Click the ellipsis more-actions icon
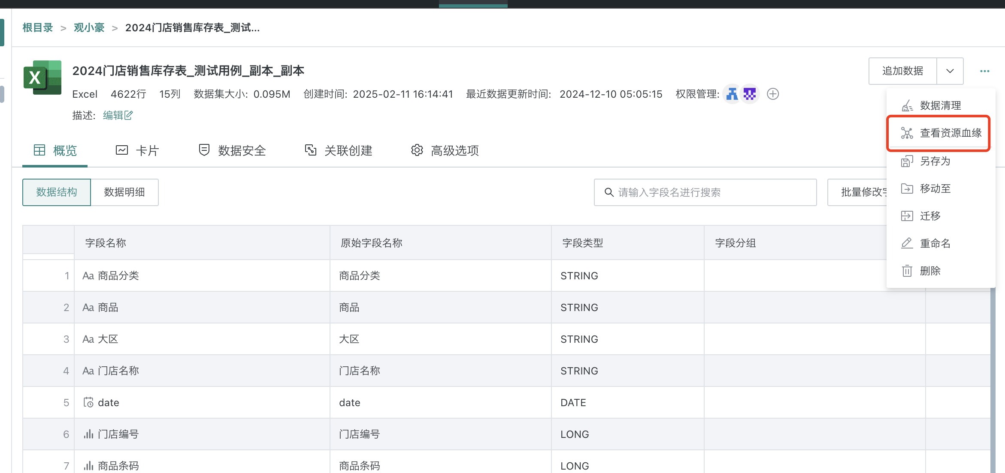 click(984, 71)
